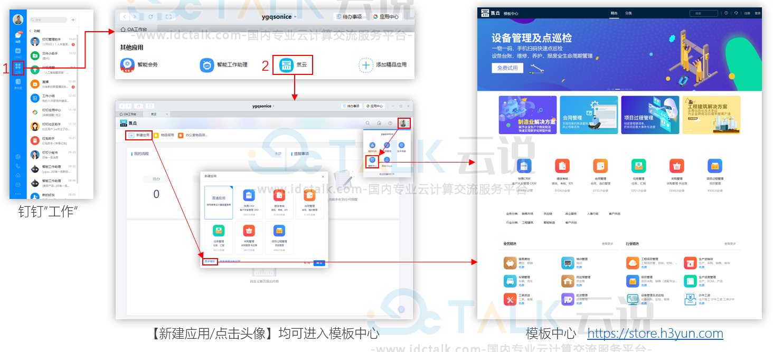Viewport: 782px width, 352px height.
Task: Open the 钉钉小秘书 conversation
Action: (x=53, y=155)
